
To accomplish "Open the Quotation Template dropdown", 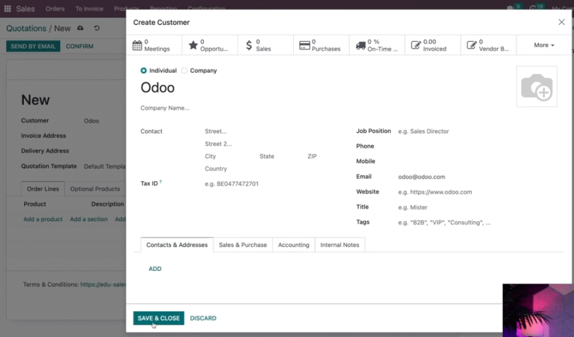I will [104, 167].
